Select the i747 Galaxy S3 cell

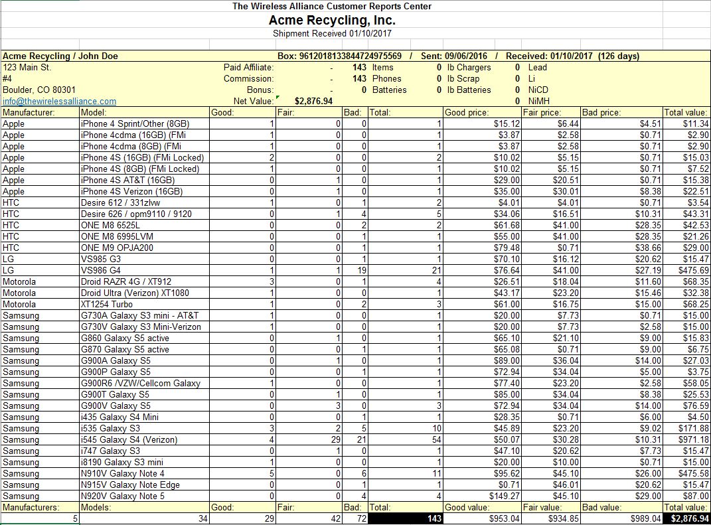click(x=144, y=451)
